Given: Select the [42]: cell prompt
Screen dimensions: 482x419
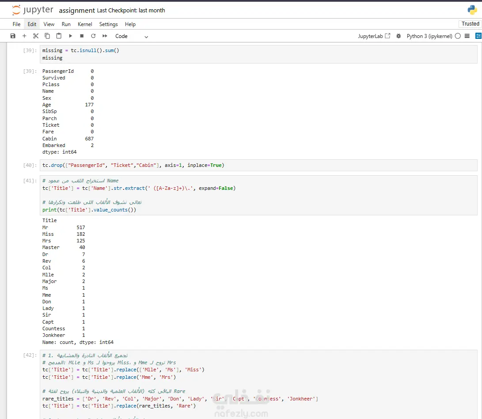Looking at the screenshot, I should 30,355.
